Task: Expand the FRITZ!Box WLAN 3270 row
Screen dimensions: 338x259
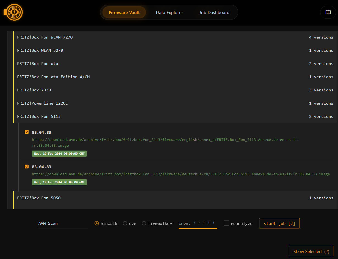Action: coord(175,50)
